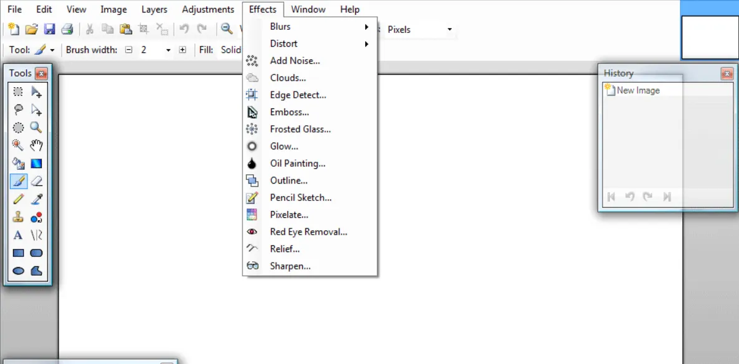The image size is (739, 364).
Task: Choose Oil Painting from Effects menu
Action: [297, 164]
